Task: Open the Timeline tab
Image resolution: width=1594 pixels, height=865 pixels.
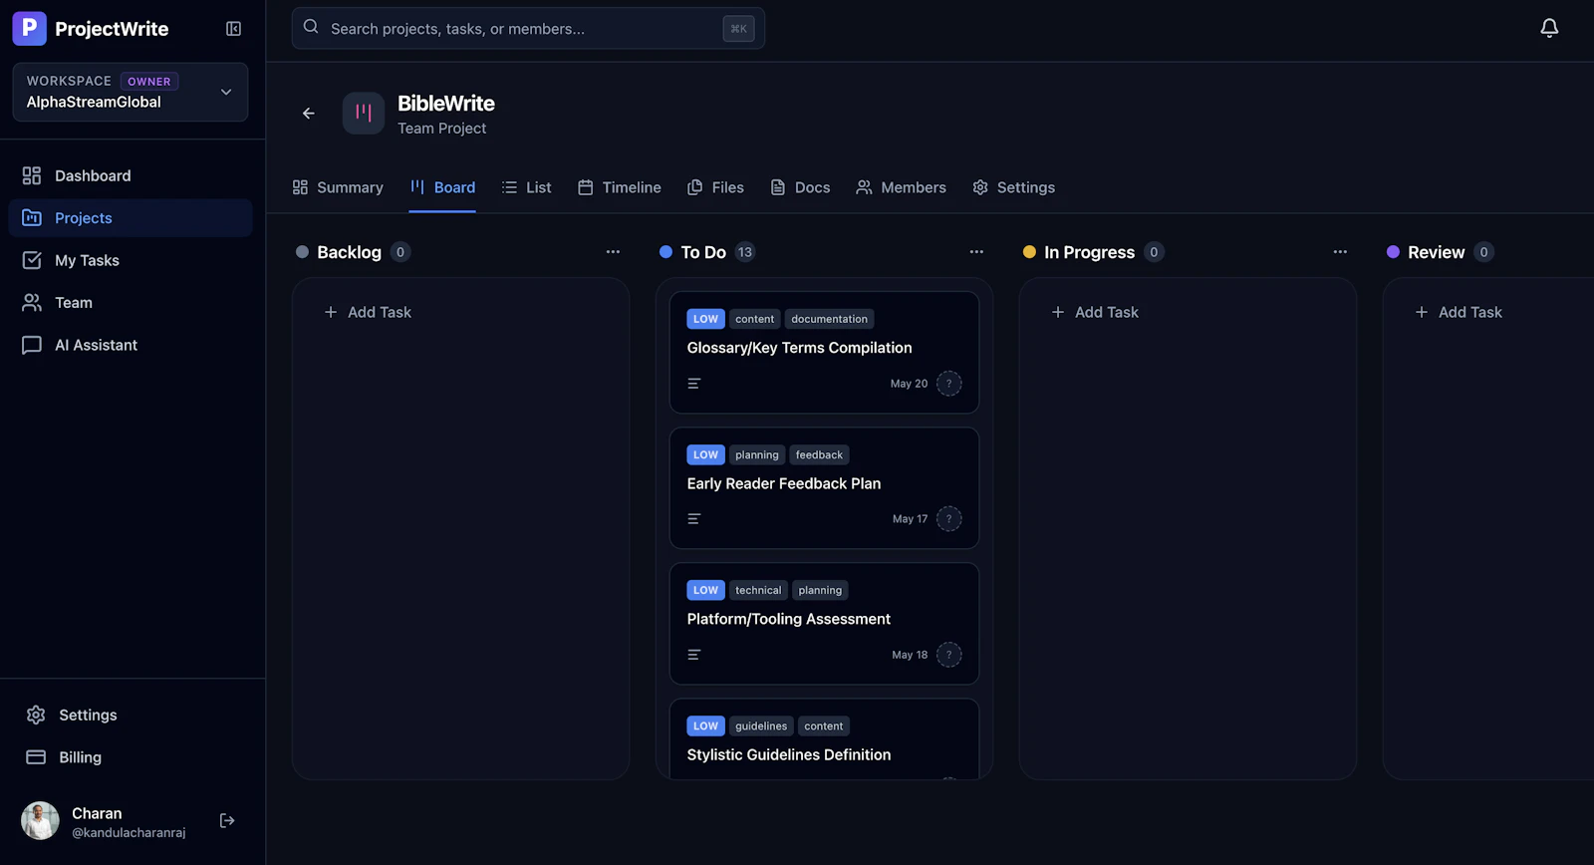Action: tap(619, 187)
